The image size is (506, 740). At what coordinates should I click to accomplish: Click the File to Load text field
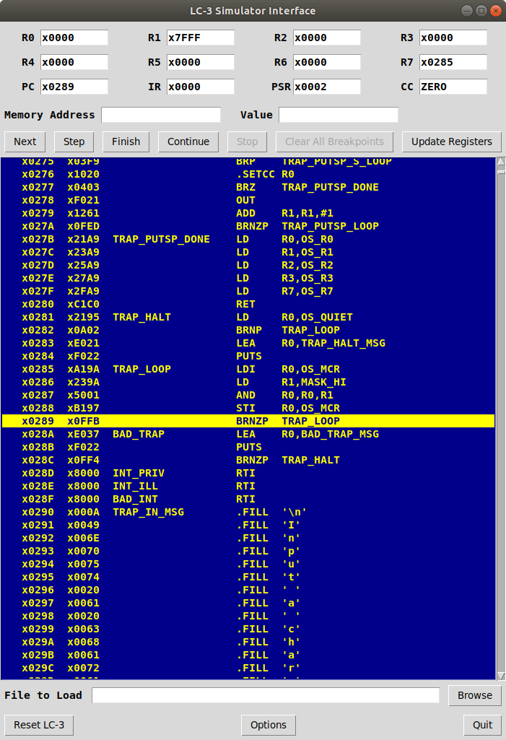[265, 695]
